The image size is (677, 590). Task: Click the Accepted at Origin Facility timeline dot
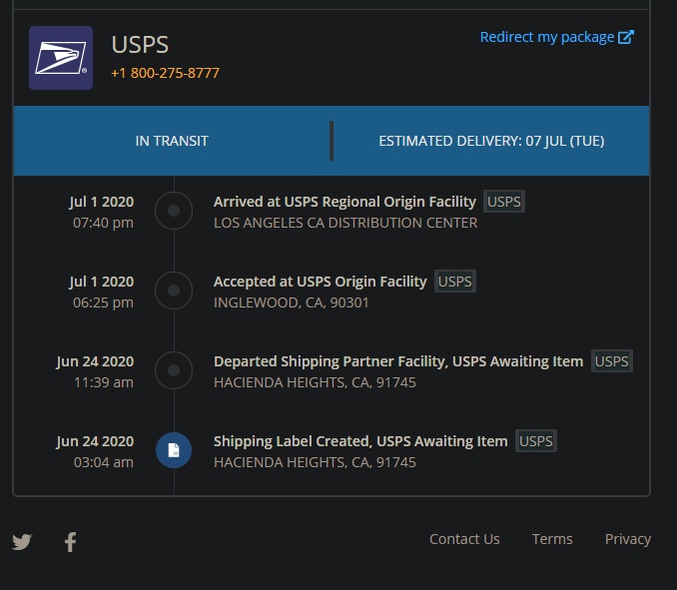click(x=174, y=291)
